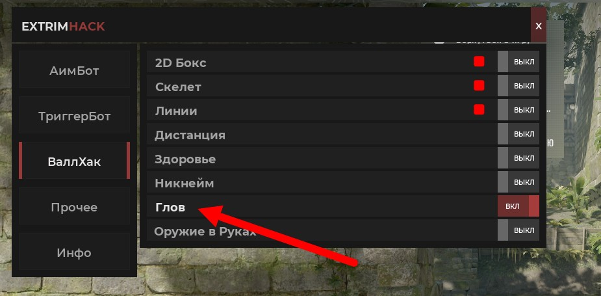Screen dimensions: 601x296
Task: Pick color for Скелет red swatch
Action: tap(479, 85)
